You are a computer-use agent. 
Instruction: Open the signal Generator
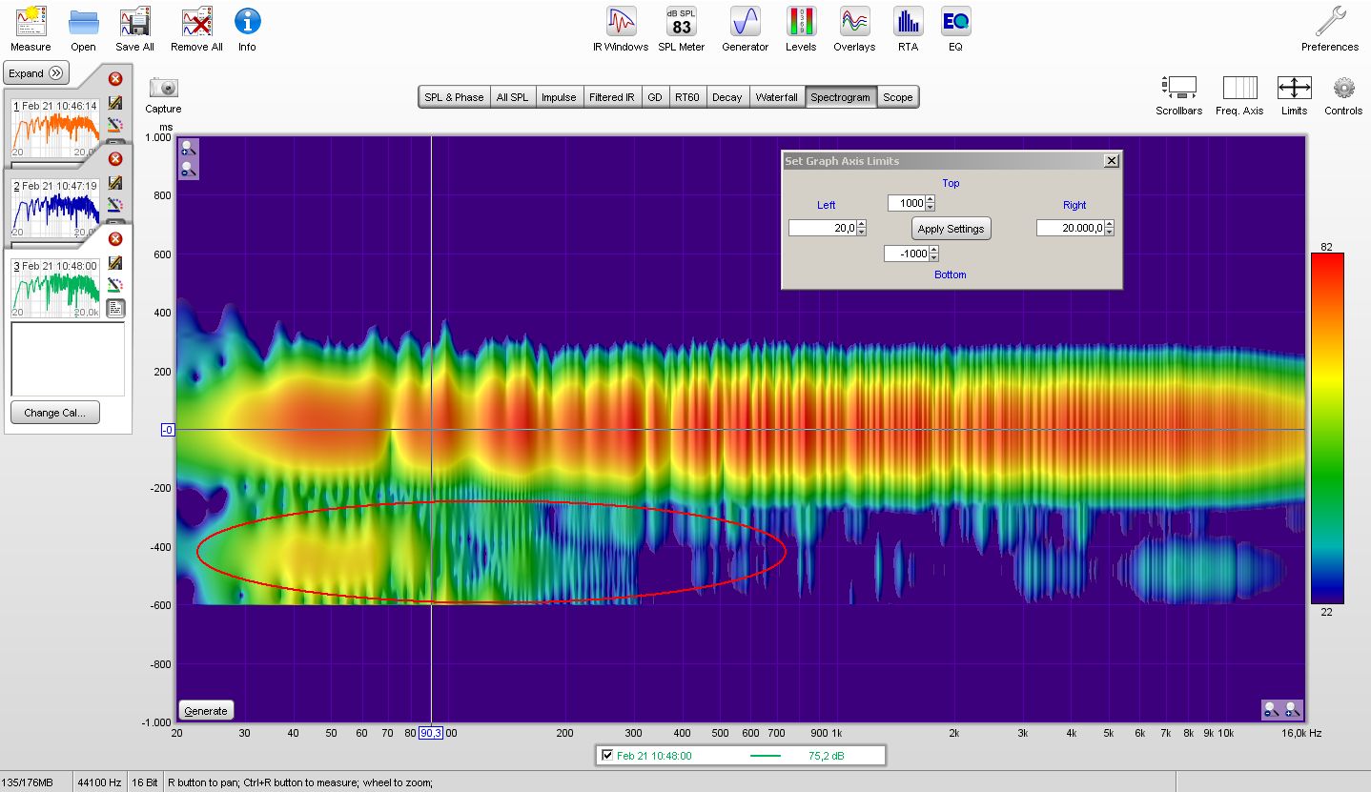[745, 29]
